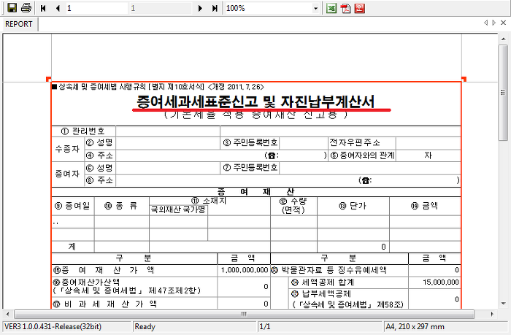Click the ③ 주민등록번호 label
Screen dimensions: 511x335
click(x=250, y=143)
